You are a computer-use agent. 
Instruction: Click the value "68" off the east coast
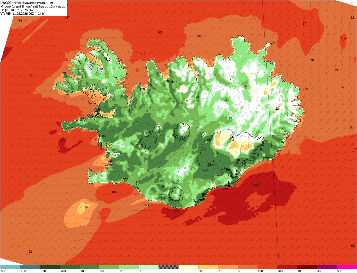point(350,127)
